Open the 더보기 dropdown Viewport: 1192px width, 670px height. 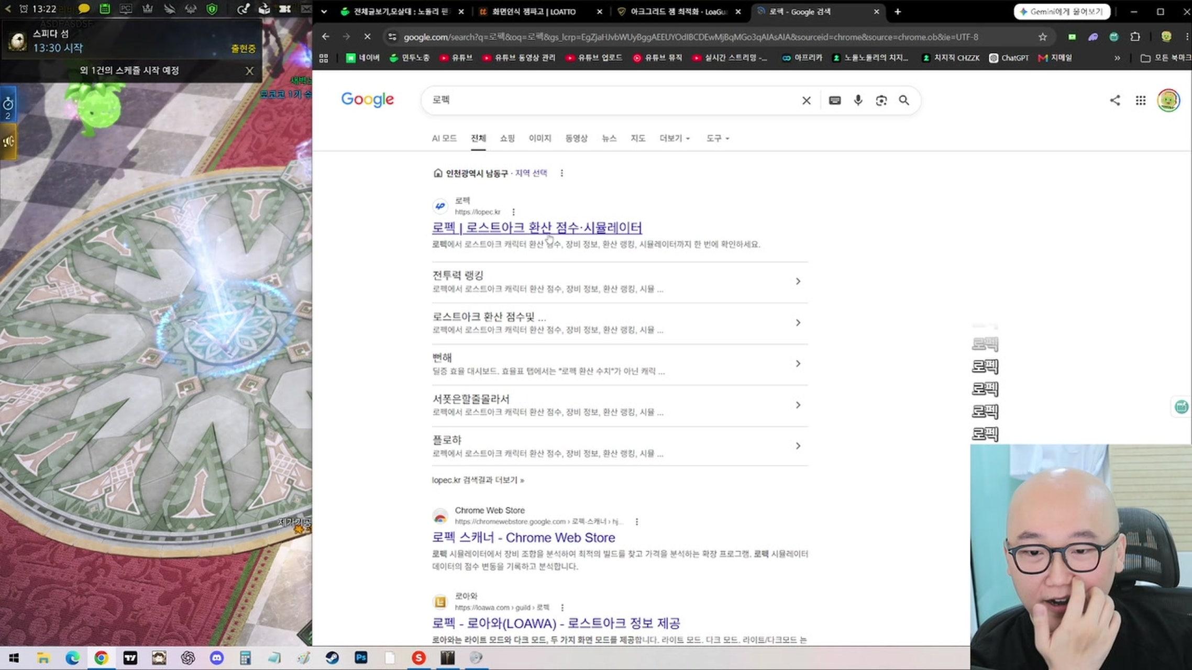[x=675, y=138]
